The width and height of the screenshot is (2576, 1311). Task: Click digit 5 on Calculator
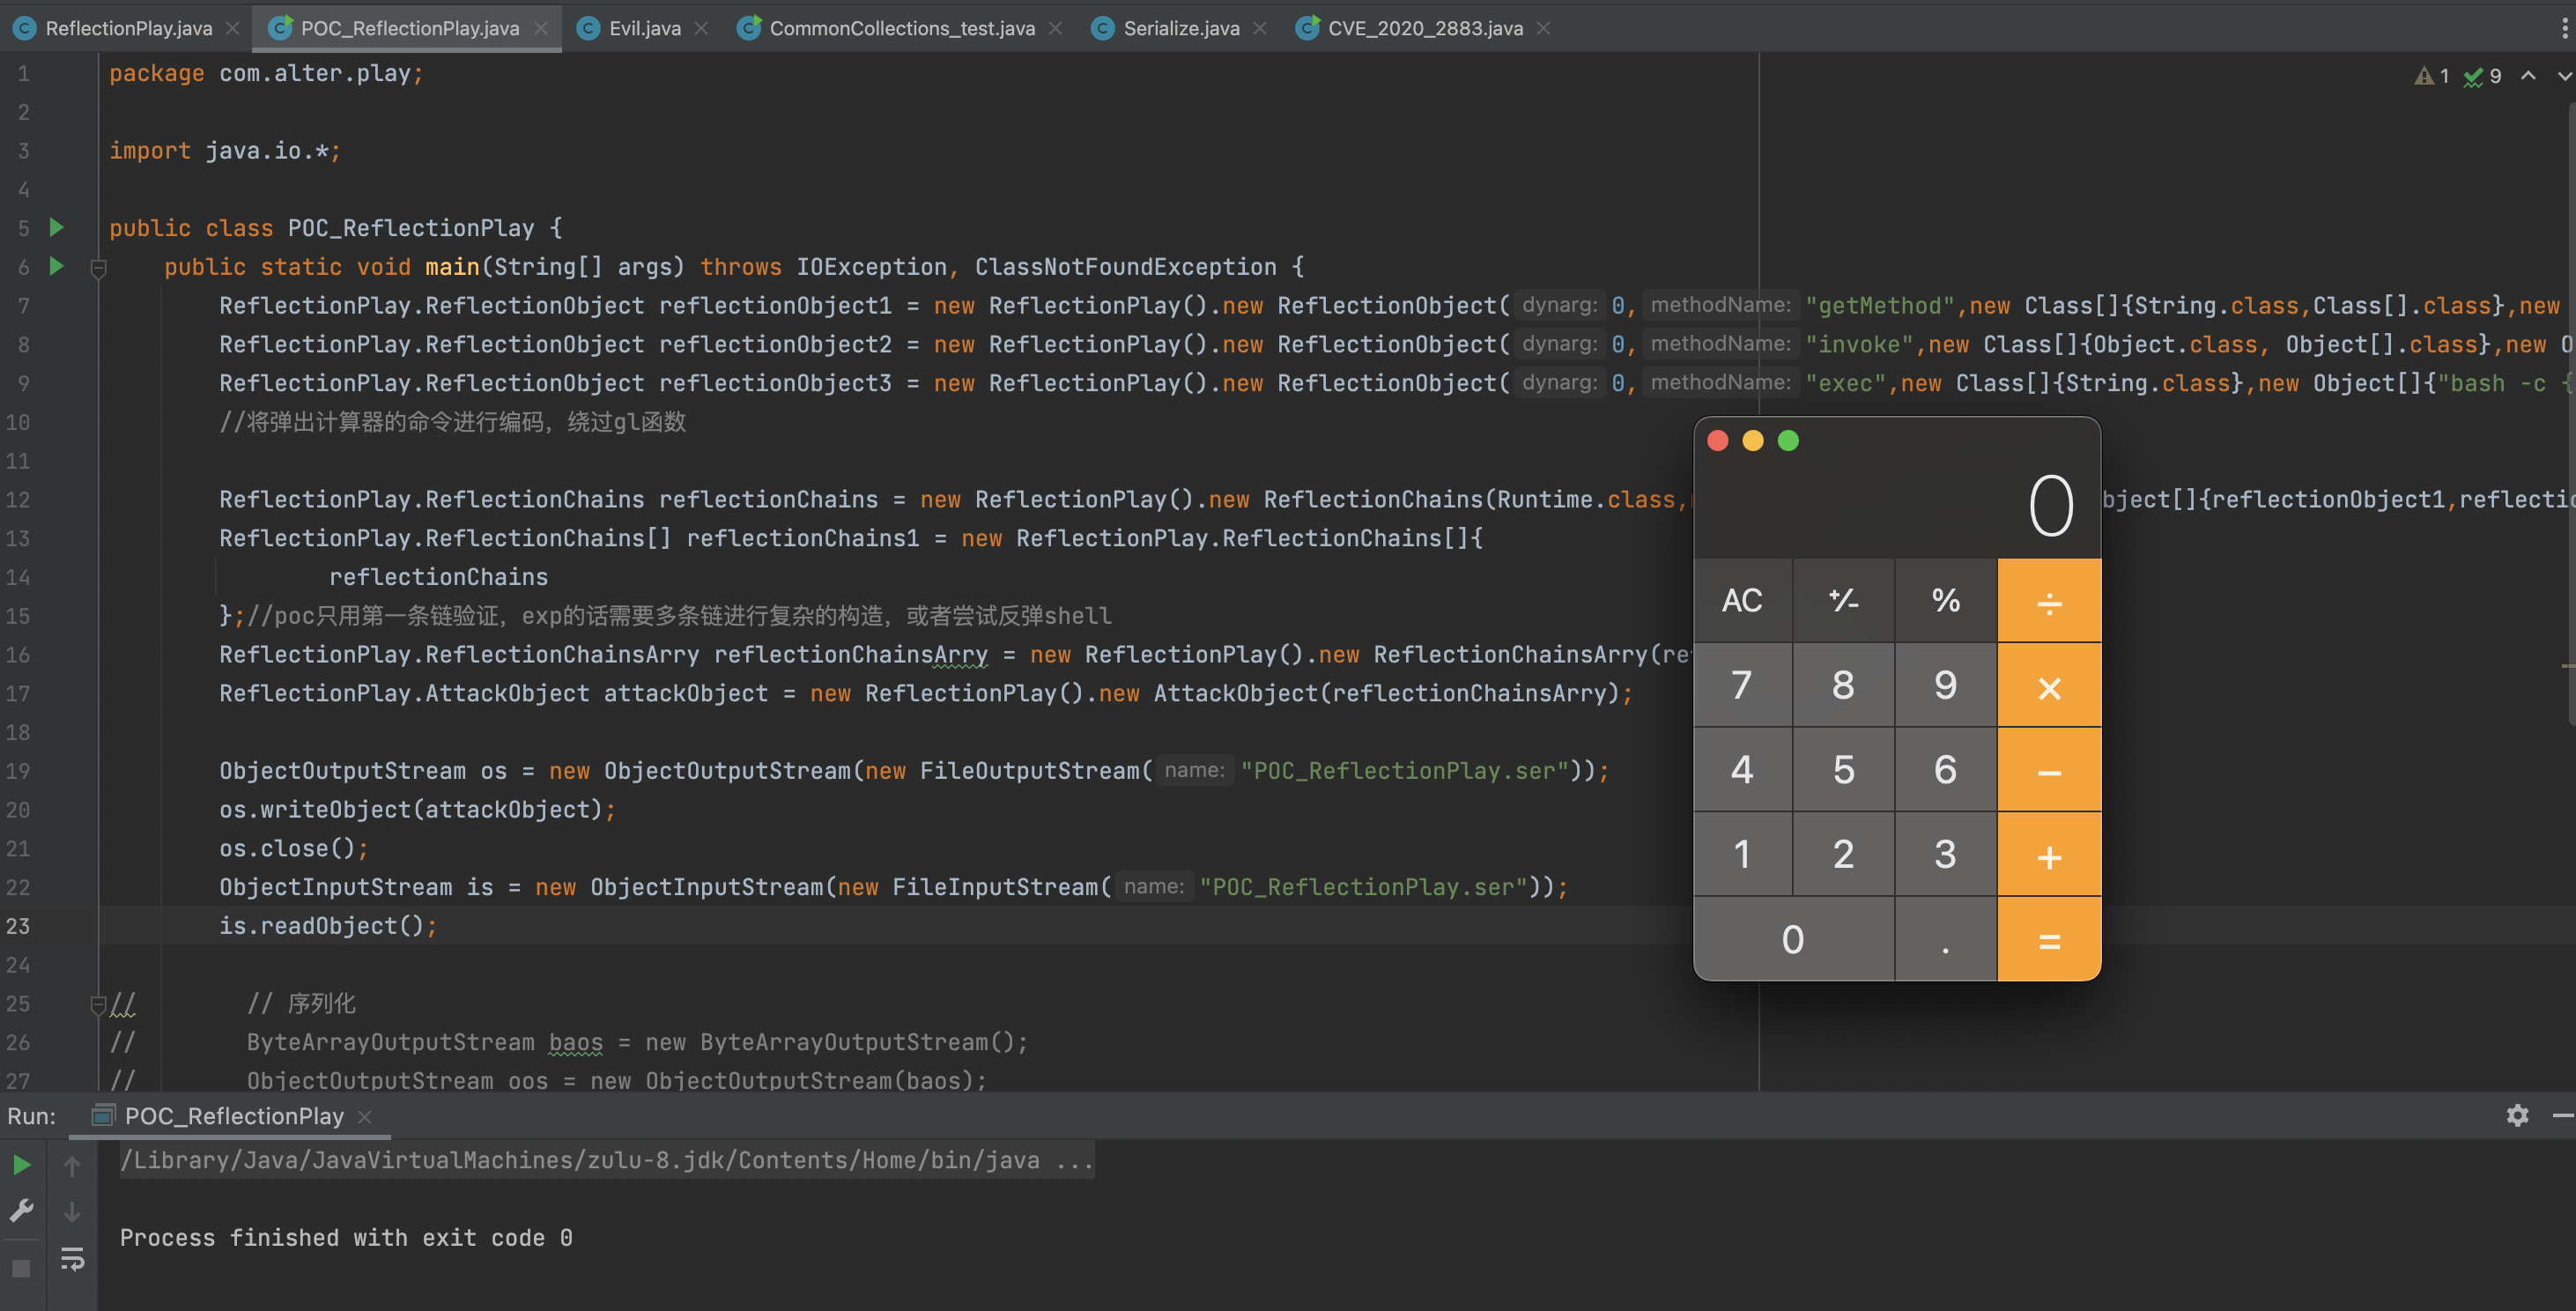click(1843, 770)
